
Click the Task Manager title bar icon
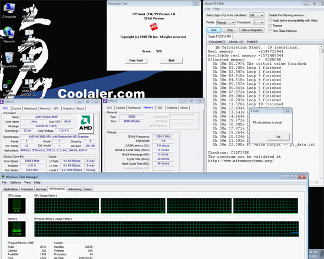pos(3,177)
